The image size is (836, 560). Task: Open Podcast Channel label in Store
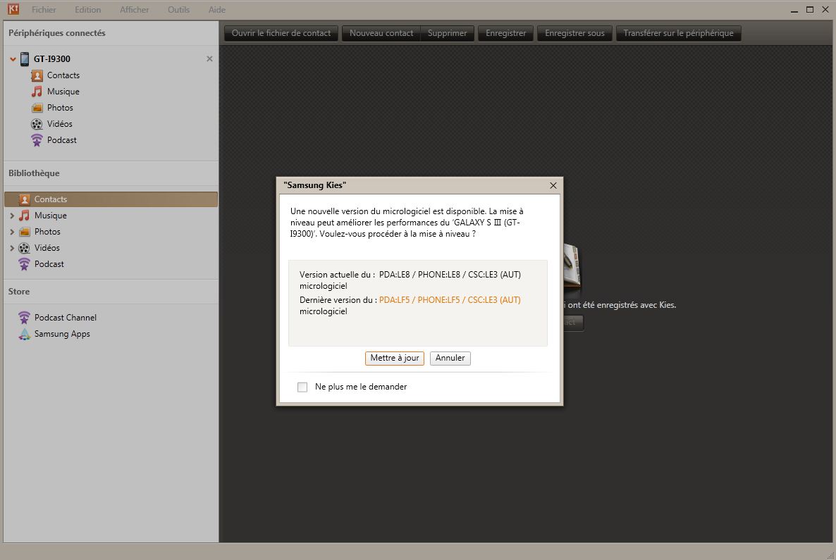coord(66,318)
